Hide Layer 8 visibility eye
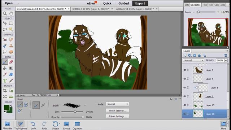Screen dimensions: 231x130 coord(185,87)
